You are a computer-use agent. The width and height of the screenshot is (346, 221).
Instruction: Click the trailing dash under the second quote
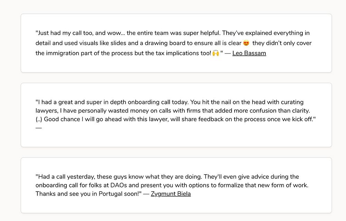click(38, 128)
